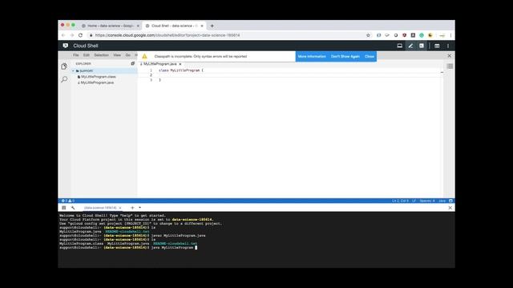Close the terminal panel with X

click(x=450, y=208)
